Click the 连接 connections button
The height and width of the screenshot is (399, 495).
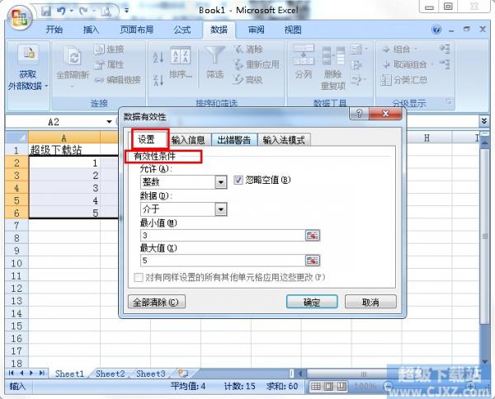(109, 49)
